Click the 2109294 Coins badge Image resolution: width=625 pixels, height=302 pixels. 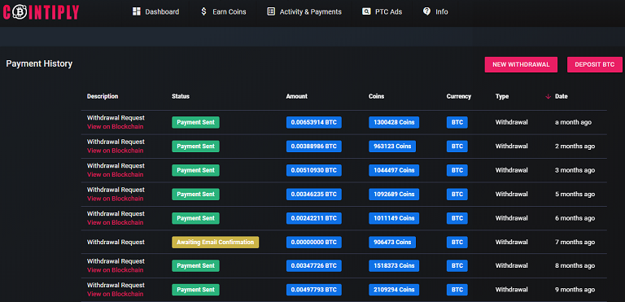click(394, 290)
